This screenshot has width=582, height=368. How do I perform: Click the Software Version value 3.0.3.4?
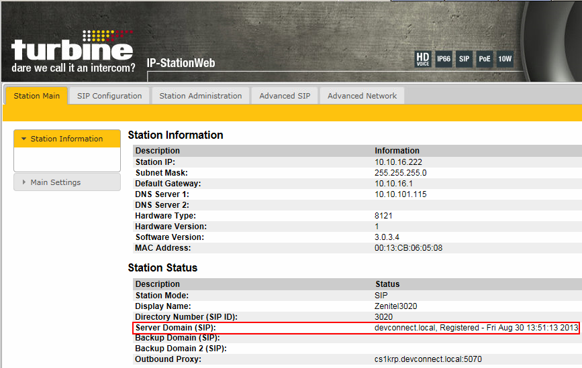[x=389, y=237]
